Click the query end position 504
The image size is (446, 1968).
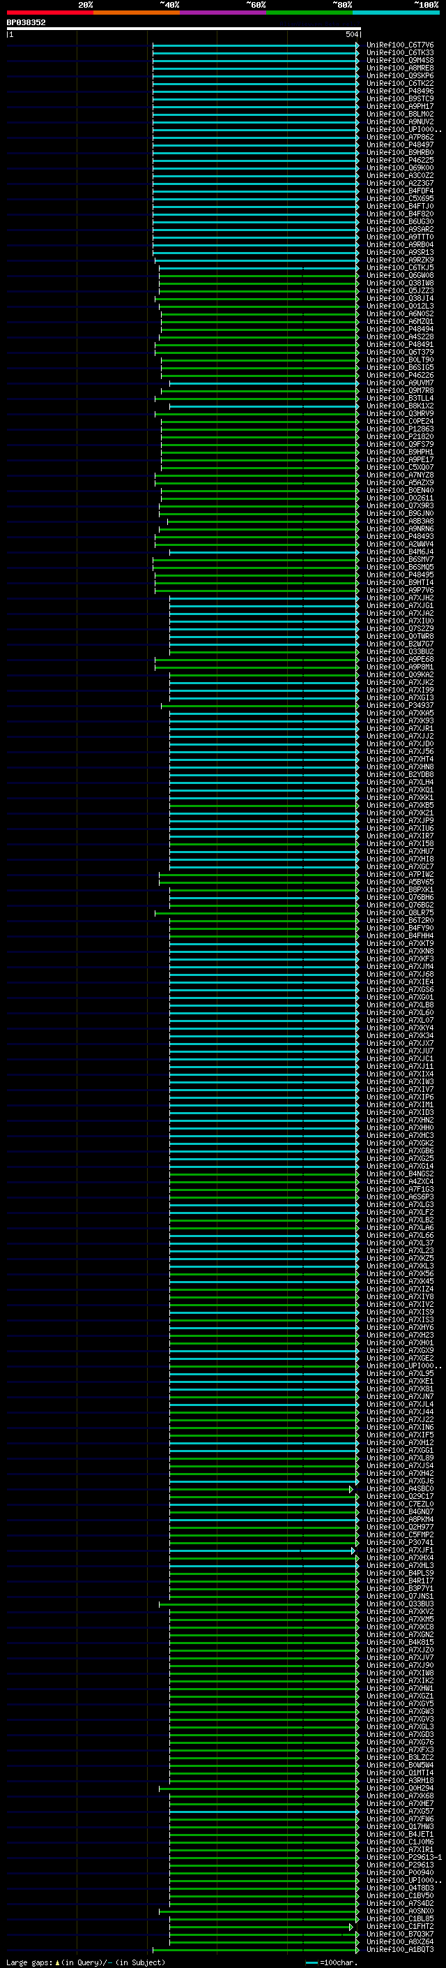351,34
